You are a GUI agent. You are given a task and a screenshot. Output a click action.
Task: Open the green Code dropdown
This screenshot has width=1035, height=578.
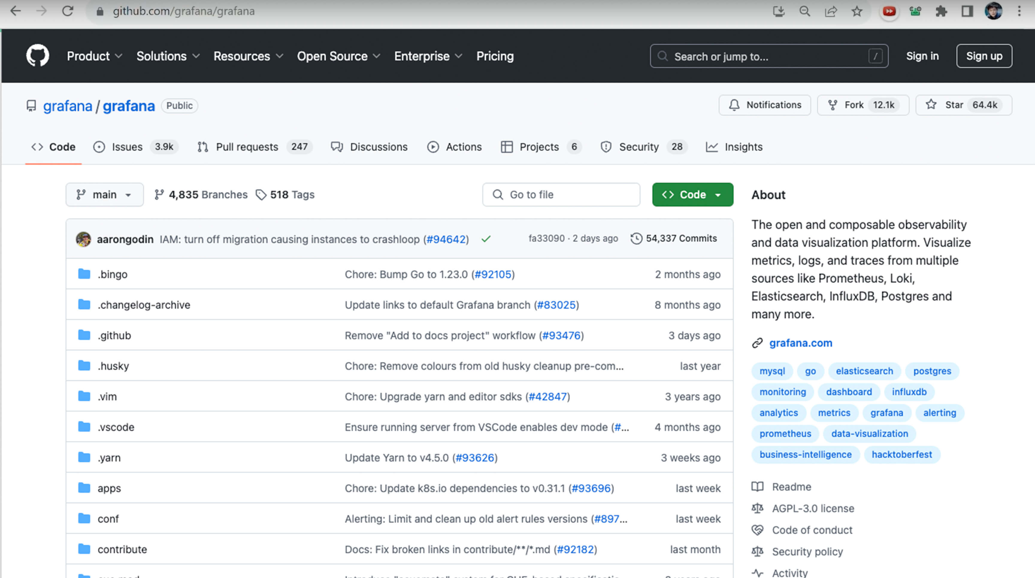pos(692,194)
